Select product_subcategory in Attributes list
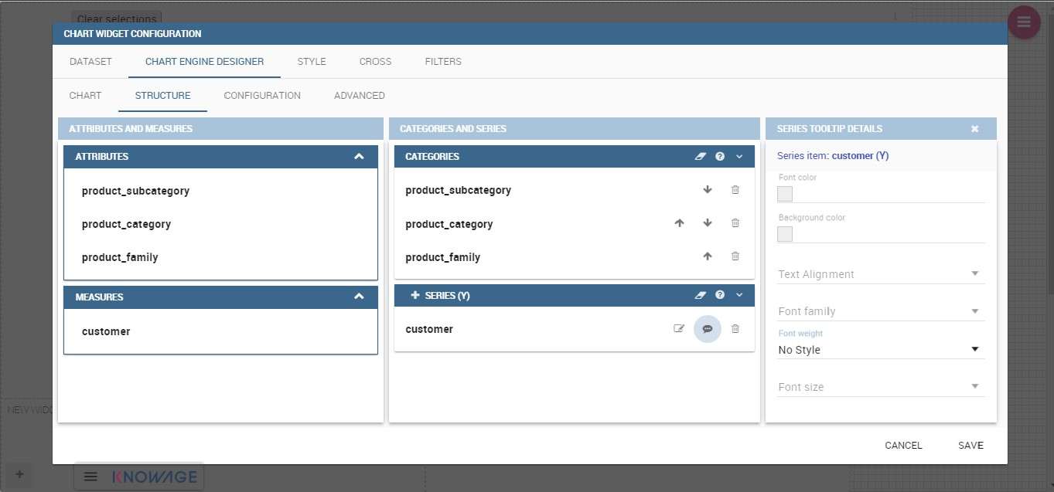The height and width of the screenshot is (492, 1054). click(x=135, y=191)
